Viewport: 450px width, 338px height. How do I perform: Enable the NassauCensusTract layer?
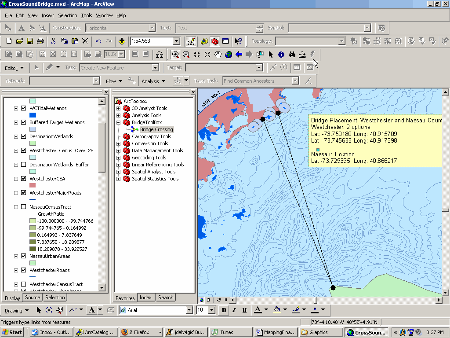point(24,207)
